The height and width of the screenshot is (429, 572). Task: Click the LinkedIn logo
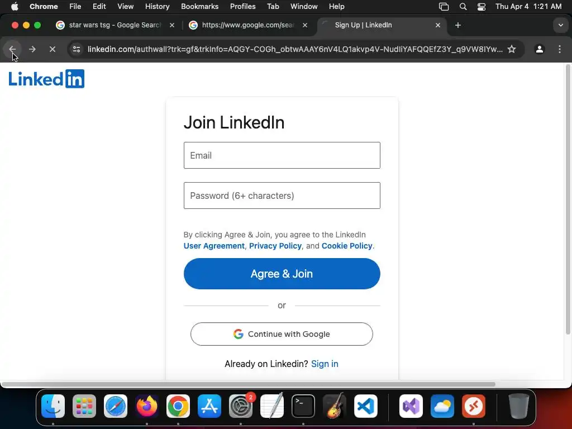click(x=46, y=79)
